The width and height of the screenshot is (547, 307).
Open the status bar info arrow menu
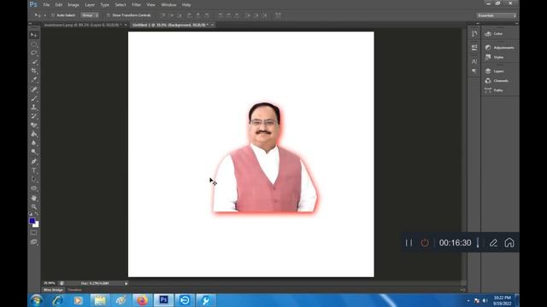tap(126, 283)
